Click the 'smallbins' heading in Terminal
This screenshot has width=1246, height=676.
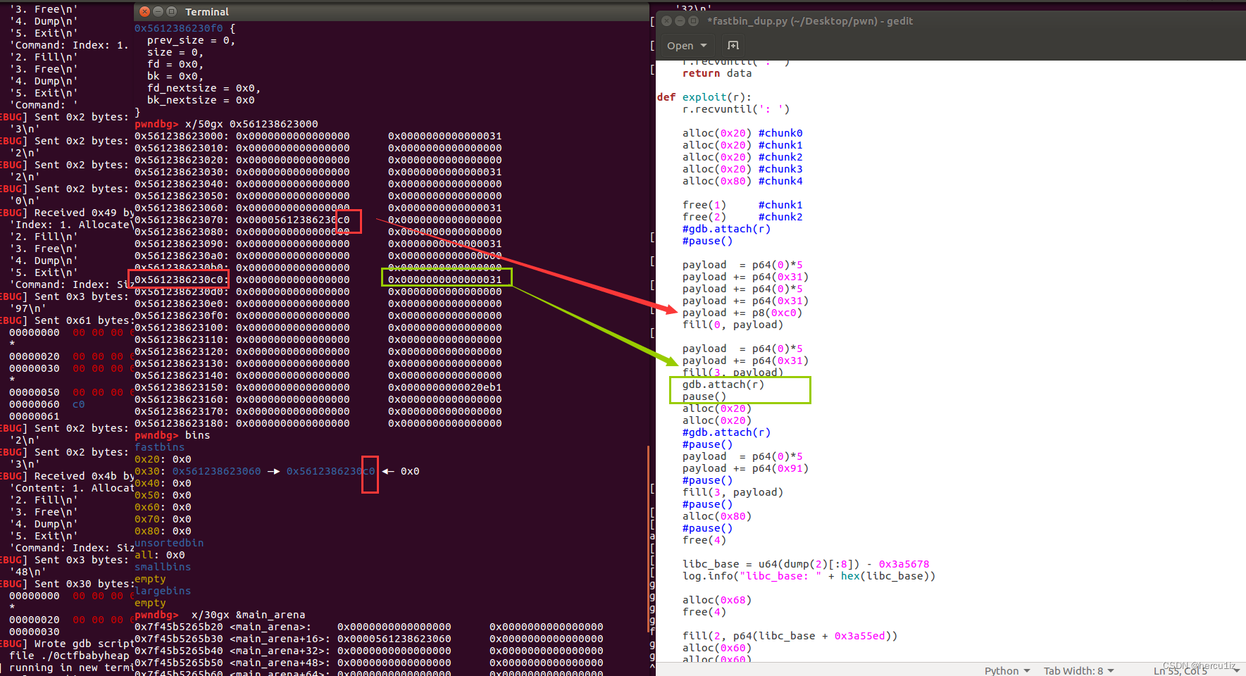[x=163, y=567]
